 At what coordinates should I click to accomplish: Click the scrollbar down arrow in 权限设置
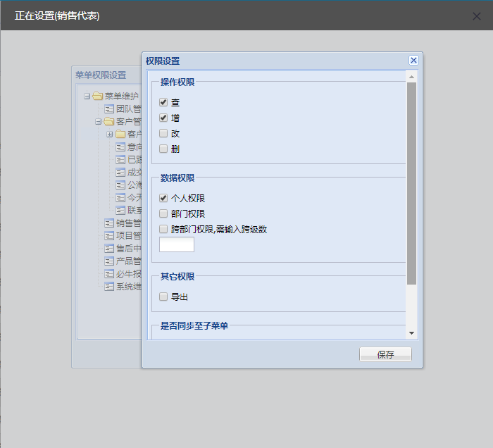pos(411,333)
